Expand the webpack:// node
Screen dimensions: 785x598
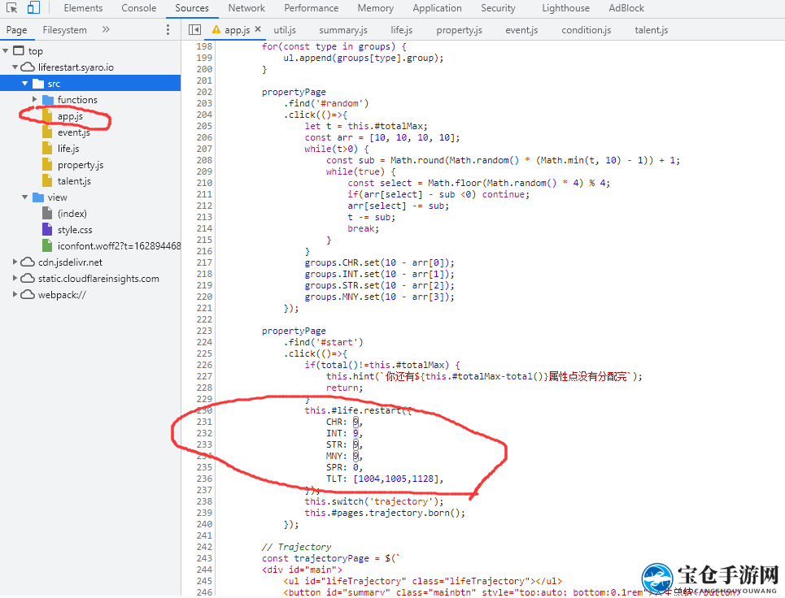click(15, 294)
